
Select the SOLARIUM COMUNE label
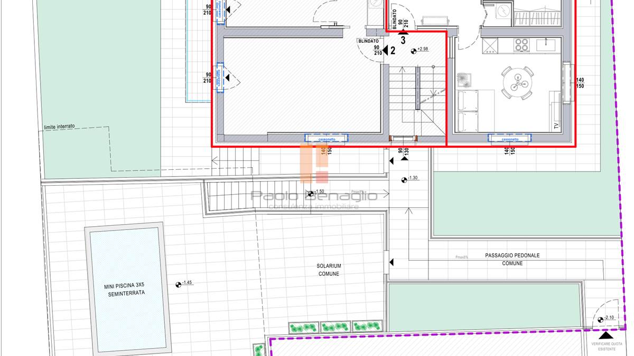(x=329, y=270)
